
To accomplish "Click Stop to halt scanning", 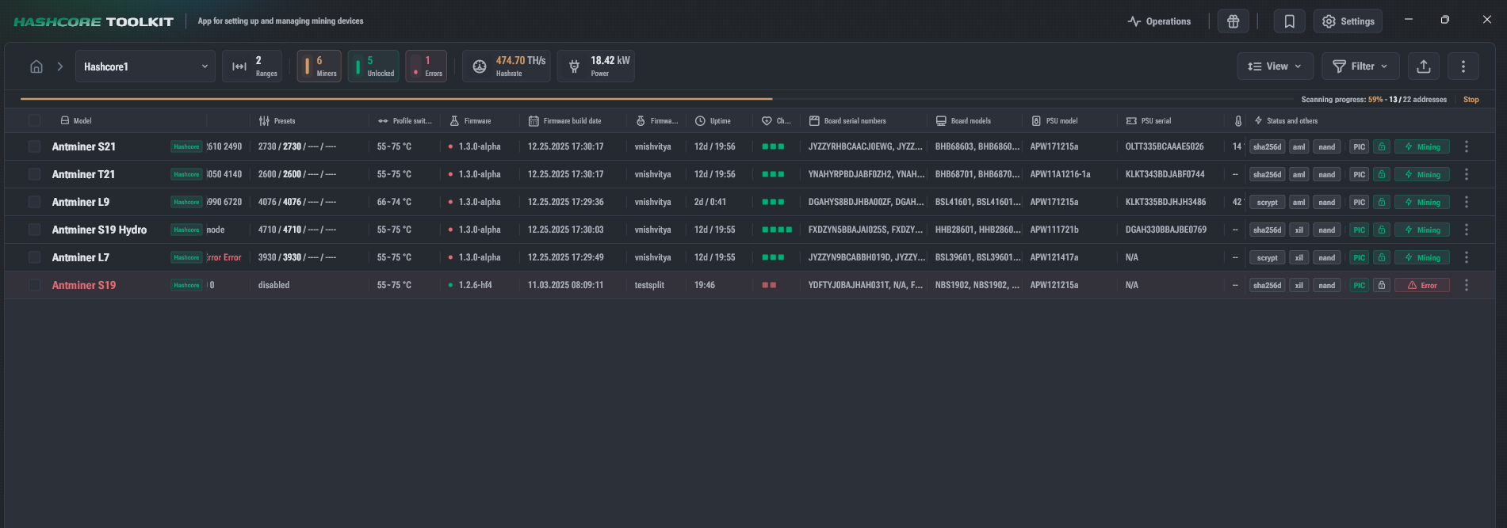I will 1471,100.
